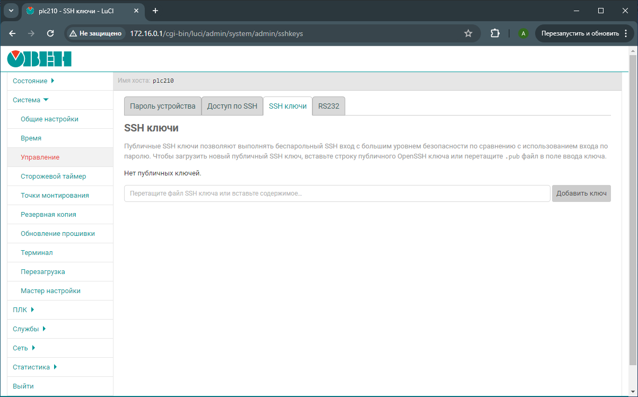
Task: Close the plc210 SSH browser tab
Action: pyautogui.click(x=137, y=11)
